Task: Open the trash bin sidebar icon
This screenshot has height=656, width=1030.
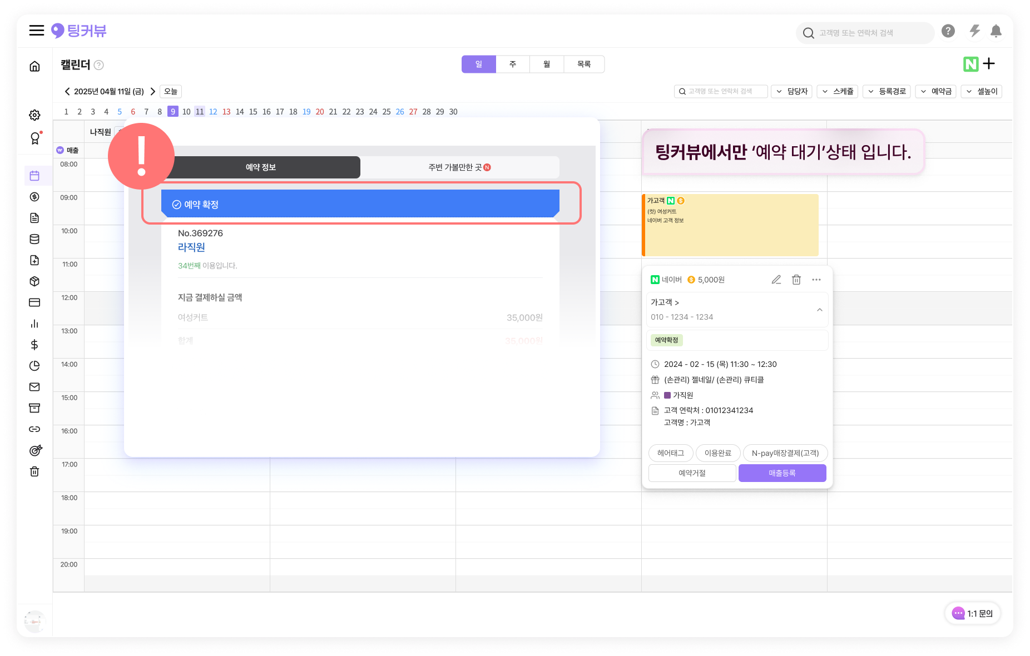Action: 34,471
